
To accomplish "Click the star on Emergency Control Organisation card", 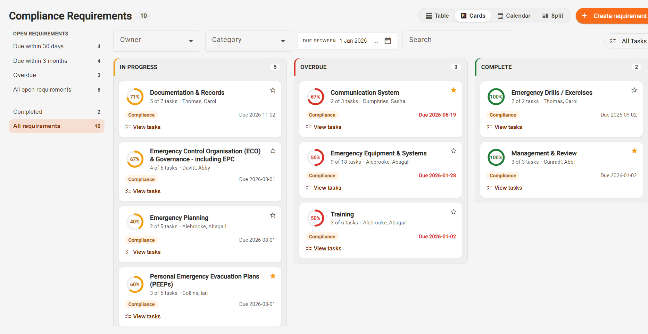I will coord(273,151).
